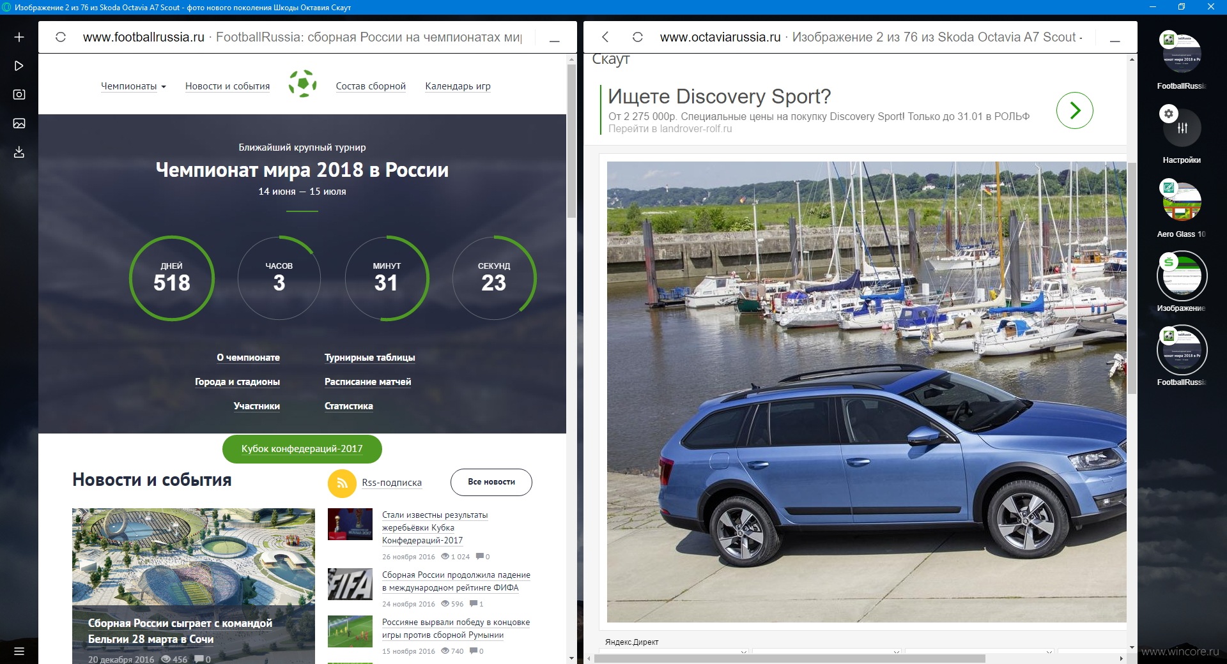Screen dimensions: 1227x664
Task: Open news about рейтинге ФИФА decline
Action: (456, 581)
